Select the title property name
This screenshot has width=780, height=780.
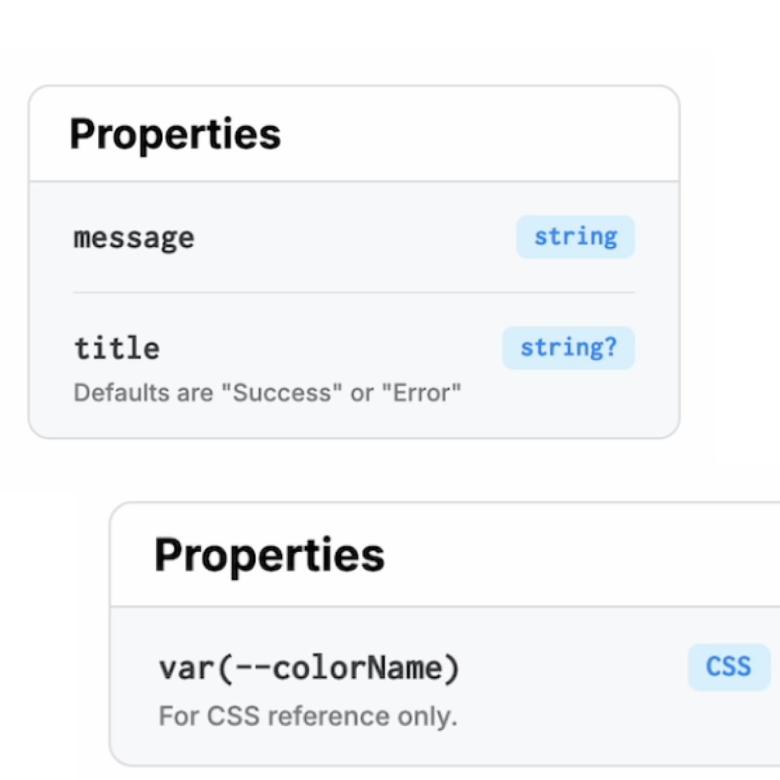point(117,348)
